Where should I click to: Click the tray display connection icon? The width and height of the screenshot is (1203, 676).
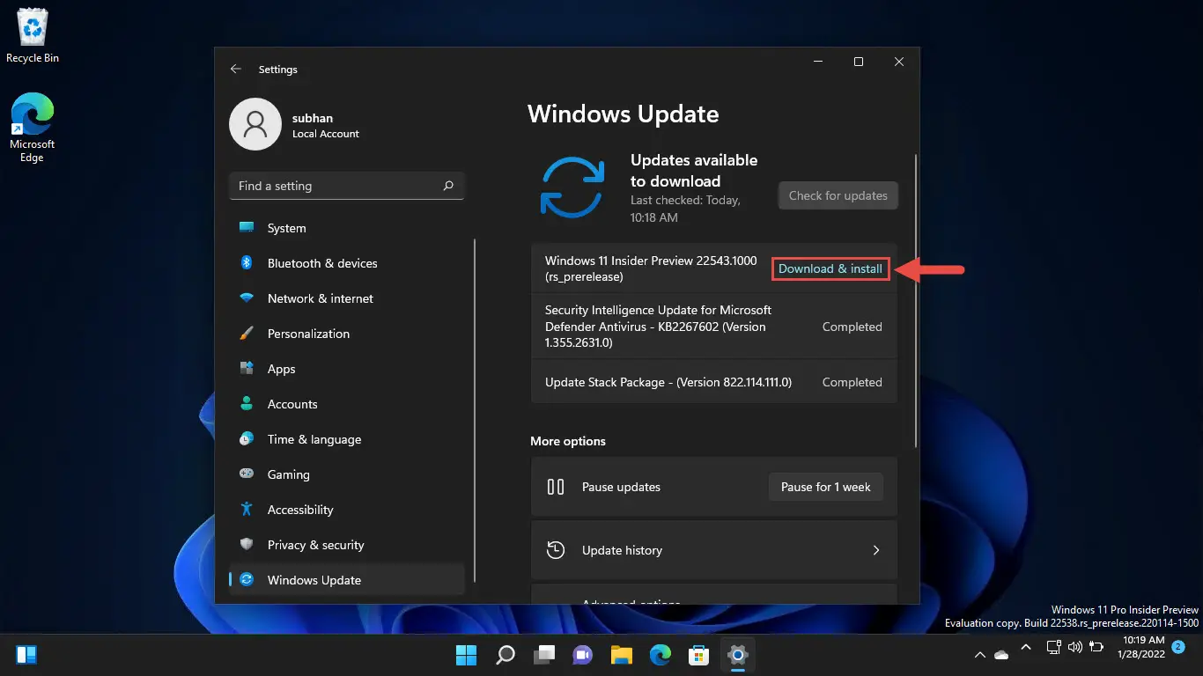tap(1052, 648)
